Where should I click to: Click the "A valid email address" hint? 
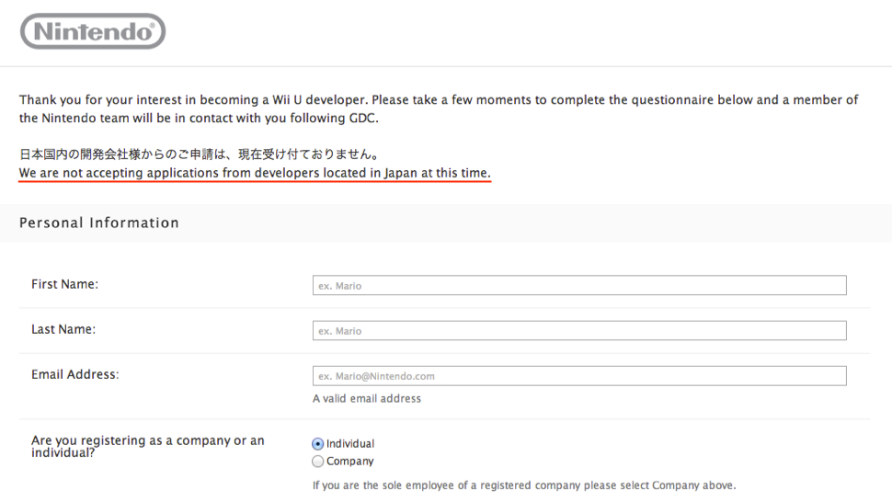[x=367, y=399]
